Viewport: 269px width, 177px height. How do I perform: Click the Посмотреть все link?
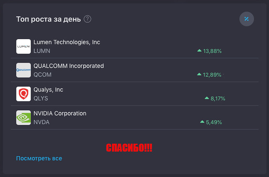click(39, 158)
